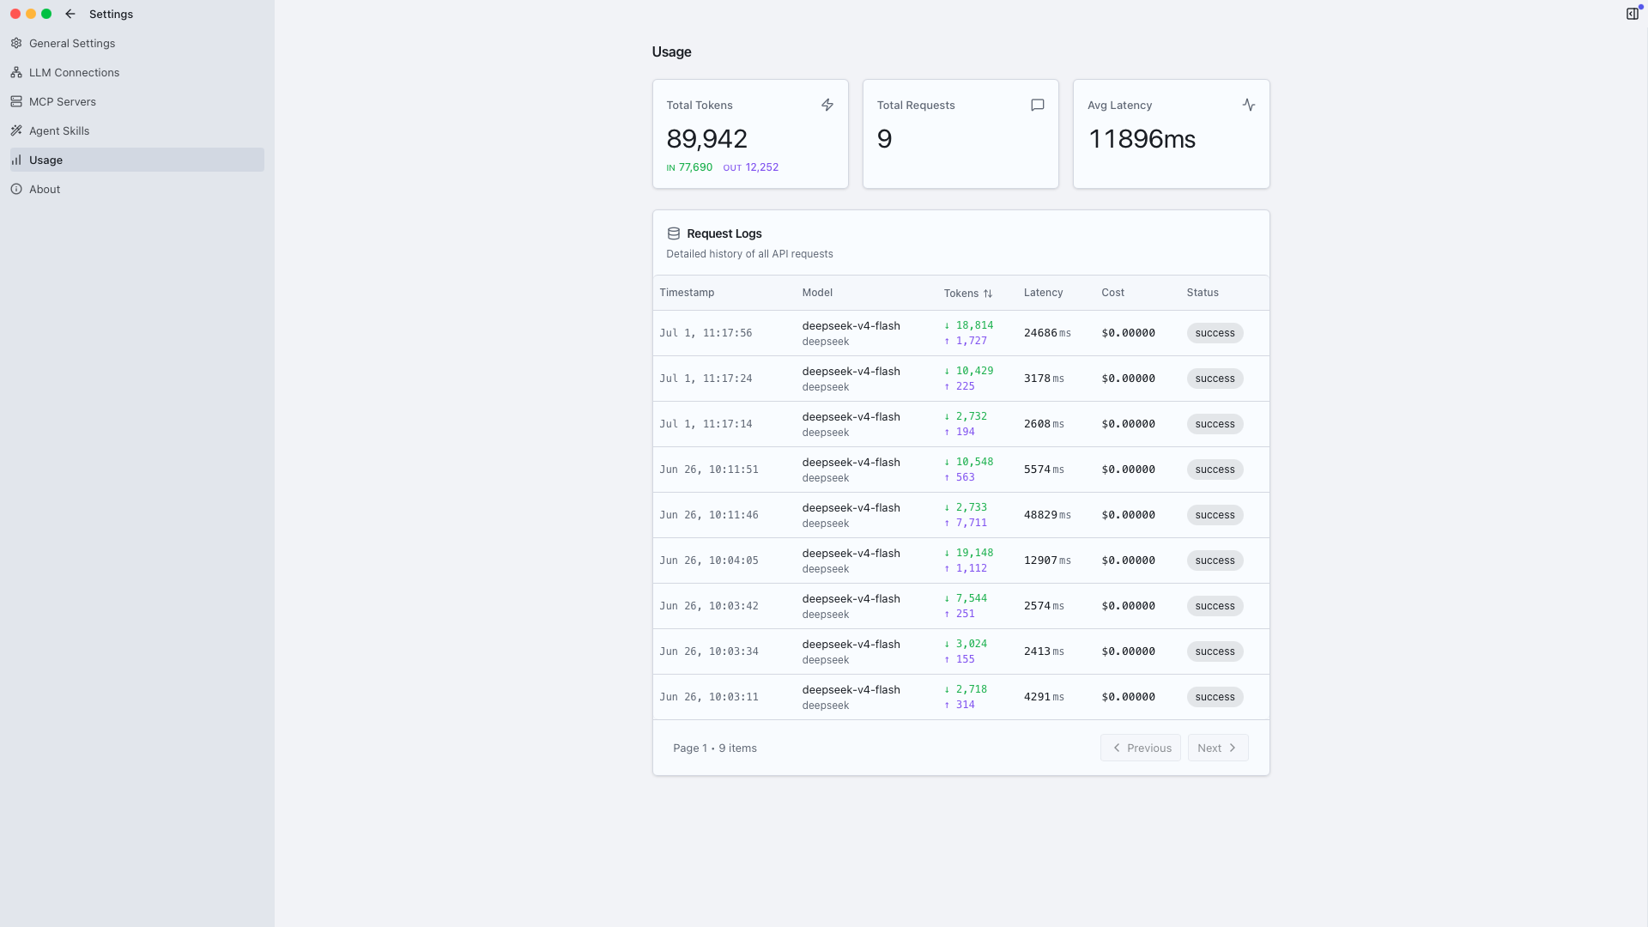Image resolution: width=1648 pixels, height=927 pixels.
Task: Click the timestamp Jul 1, 11:17:14
Action: (706, 424)
